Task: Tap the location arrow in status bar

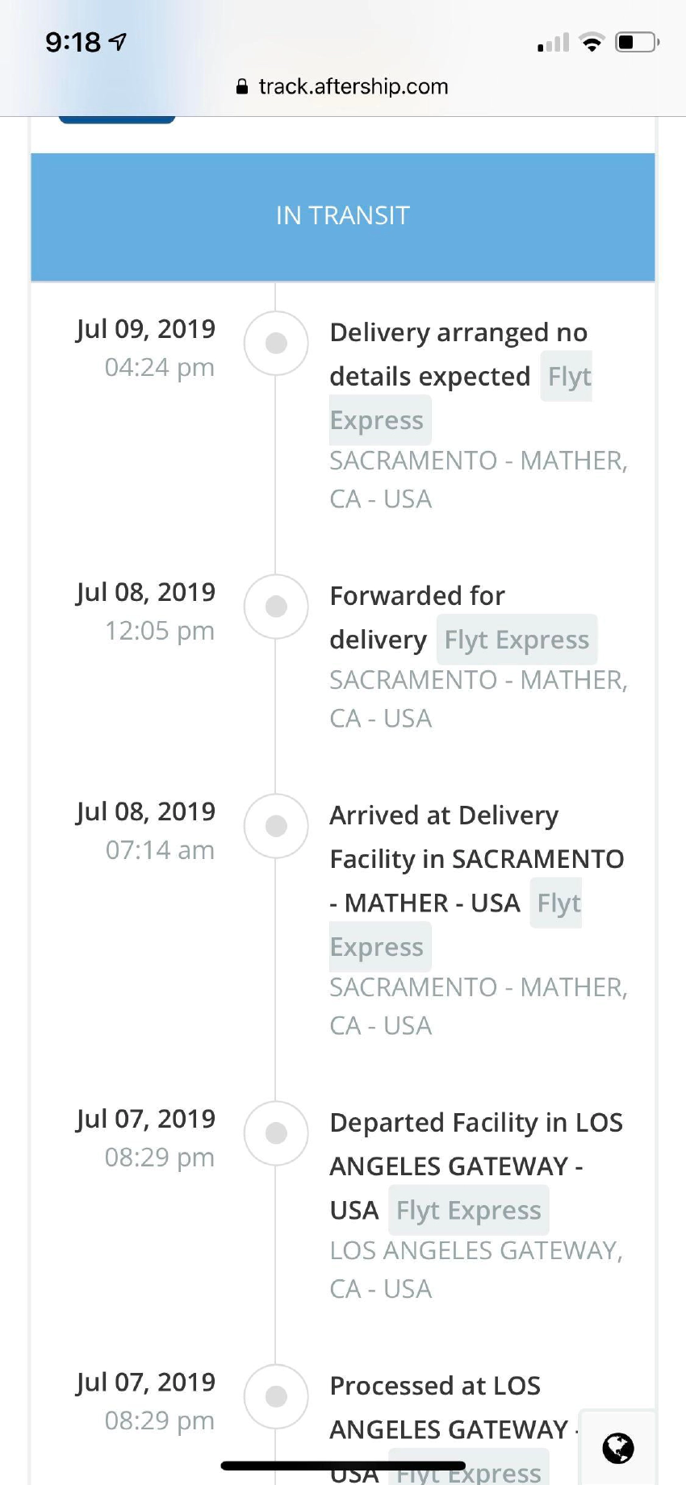Action: [x=118, y=41]
